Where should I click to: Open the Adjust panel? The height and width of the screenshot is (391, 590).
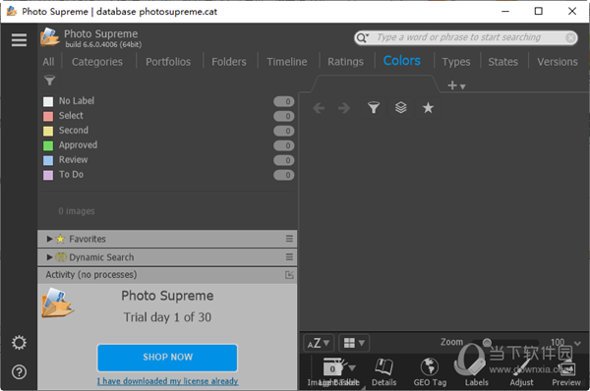coord(521,372)
